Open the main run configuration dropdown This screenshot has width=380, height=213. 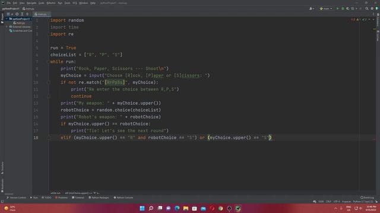tap(326, 8)
